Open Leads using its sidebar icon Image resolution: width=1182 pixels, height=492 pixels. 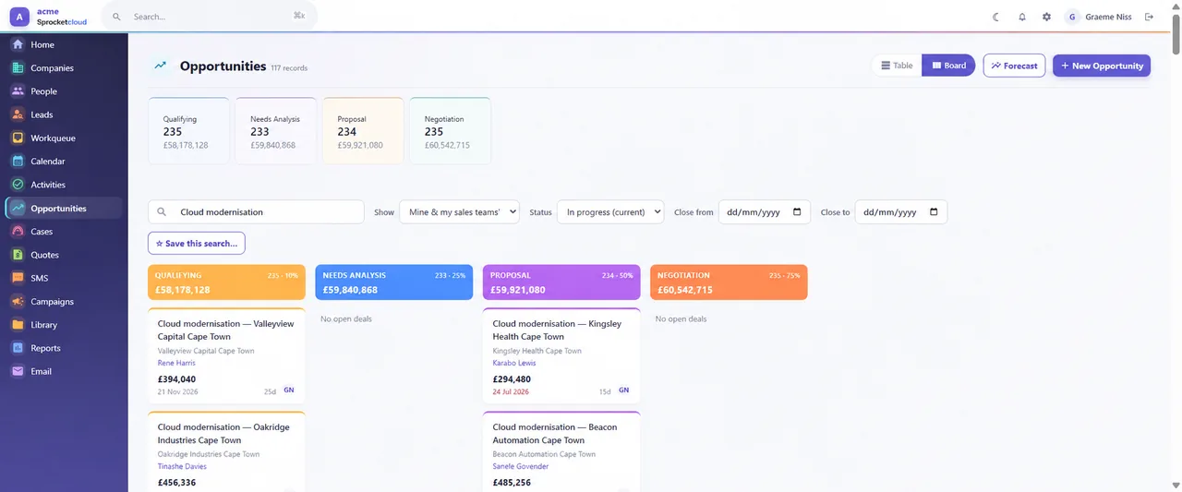(18, 114)
